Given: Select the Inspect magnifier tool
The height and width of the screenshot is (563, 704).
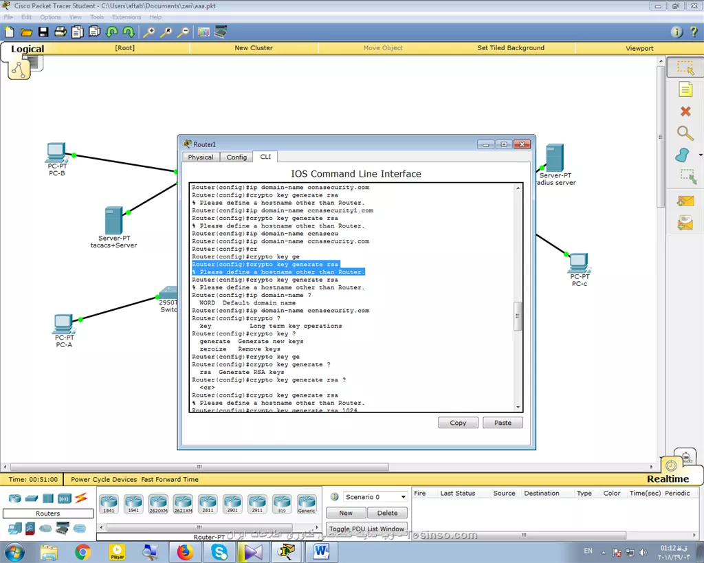Looking at the screenshot, I should point(685,133).
